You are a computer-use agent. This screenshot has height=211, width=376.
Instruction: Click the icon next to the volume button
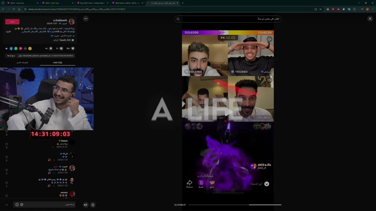(x=93, y=205)
